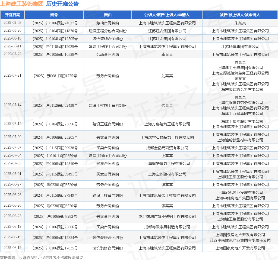The image size is (278, 260).
Task: Click the plaintiff cell 代某某
Action: pos(167,105)
